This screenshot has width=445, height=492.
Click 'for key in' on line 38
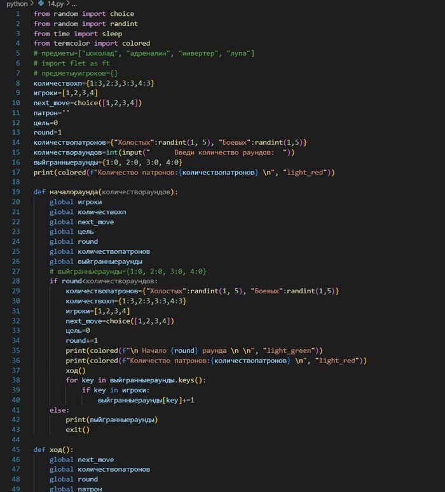tap(86, 380)
